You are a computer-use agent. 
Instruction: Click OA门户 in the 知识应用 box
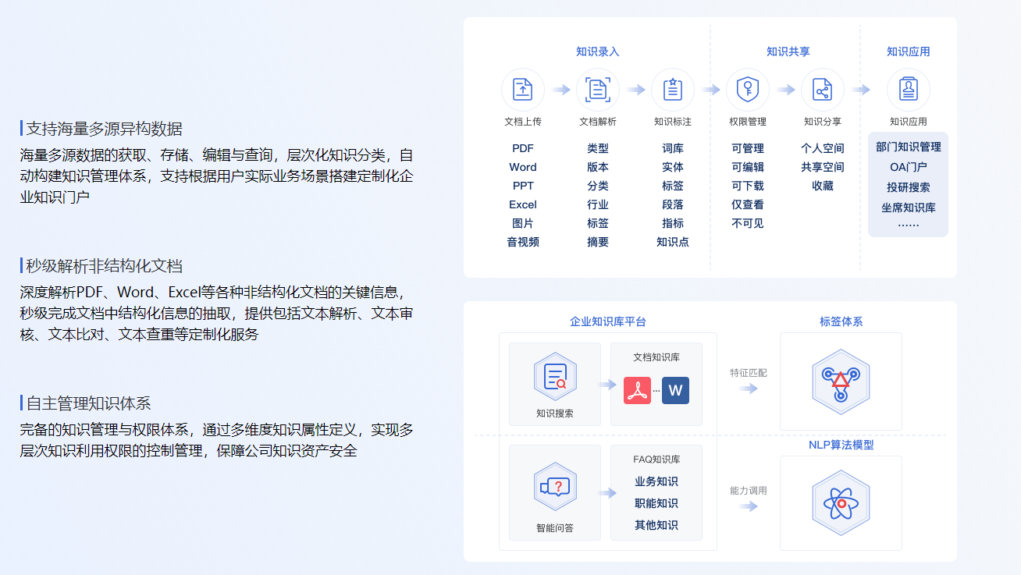[x=909, y=167]
